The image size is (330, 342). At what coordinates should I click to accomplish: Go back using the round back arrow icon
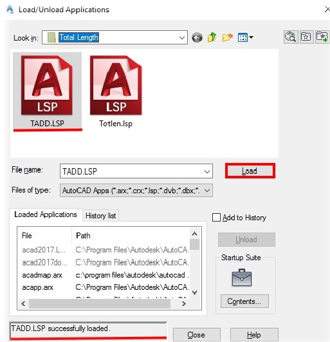[x=197, y=38]
